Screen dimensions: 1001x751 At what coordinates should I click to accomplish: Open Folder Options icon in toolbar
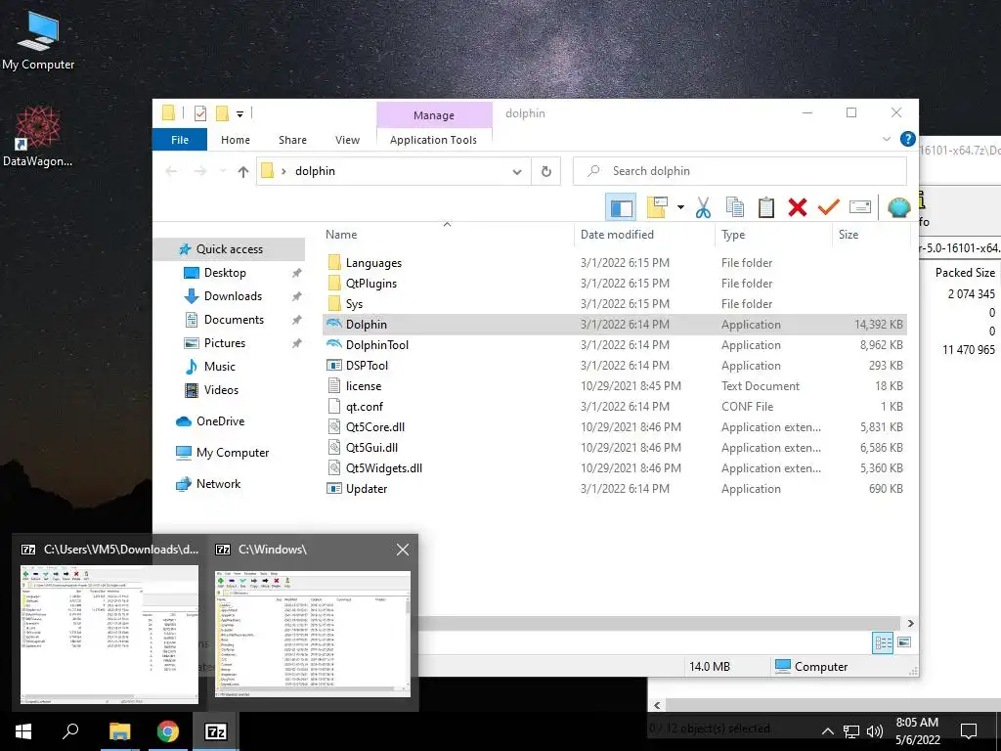point(658,207)
